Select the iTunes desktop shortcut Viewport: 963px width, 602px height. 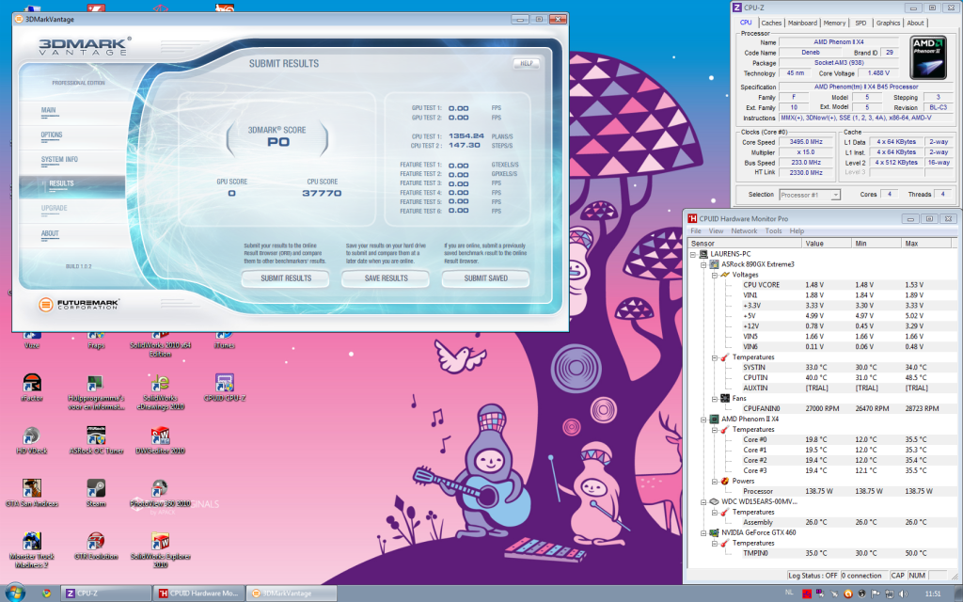[224, 340]
